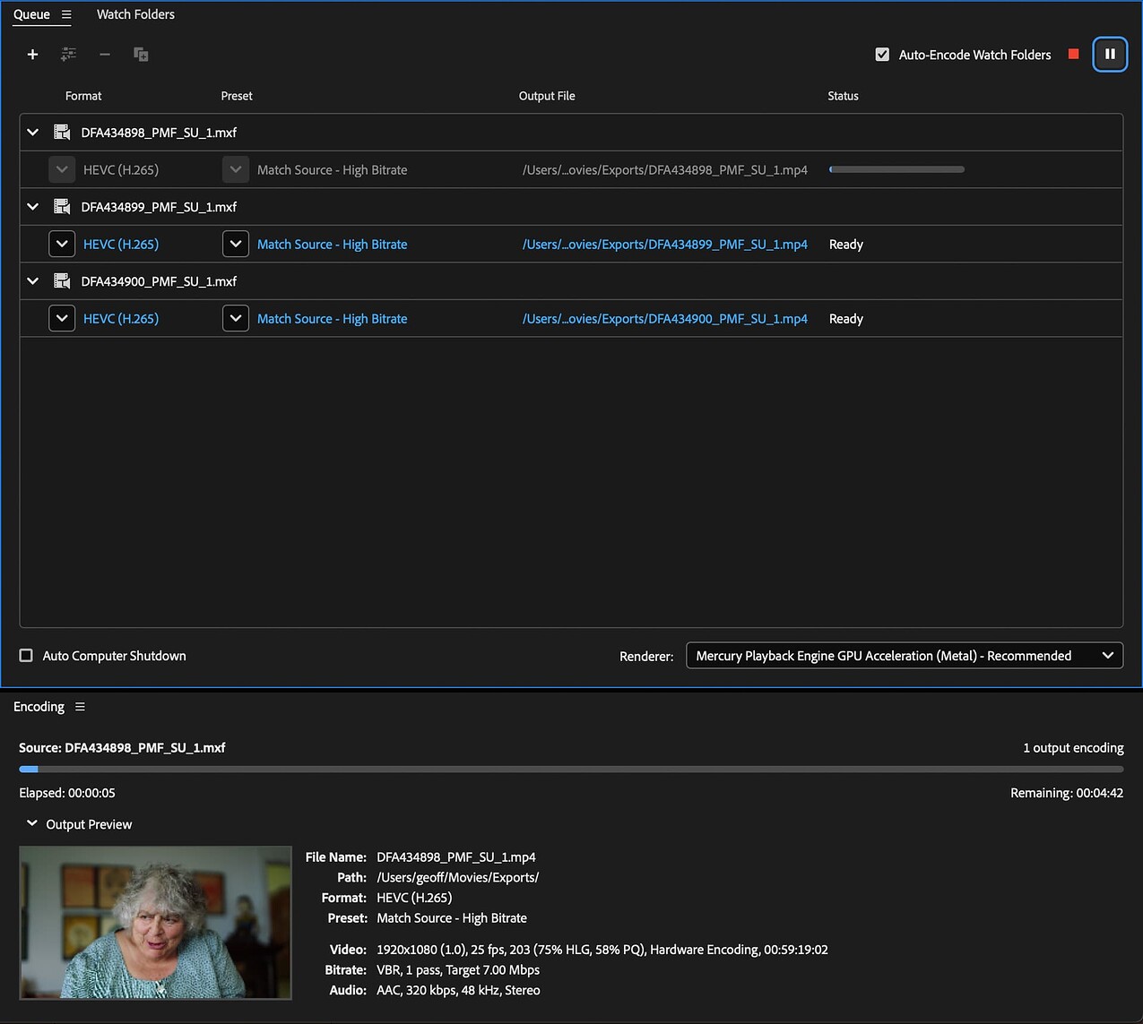Select the Add Output icon in the toolbar
The width and height of the screenshot is (1143, 1024).
pos(68,54)
